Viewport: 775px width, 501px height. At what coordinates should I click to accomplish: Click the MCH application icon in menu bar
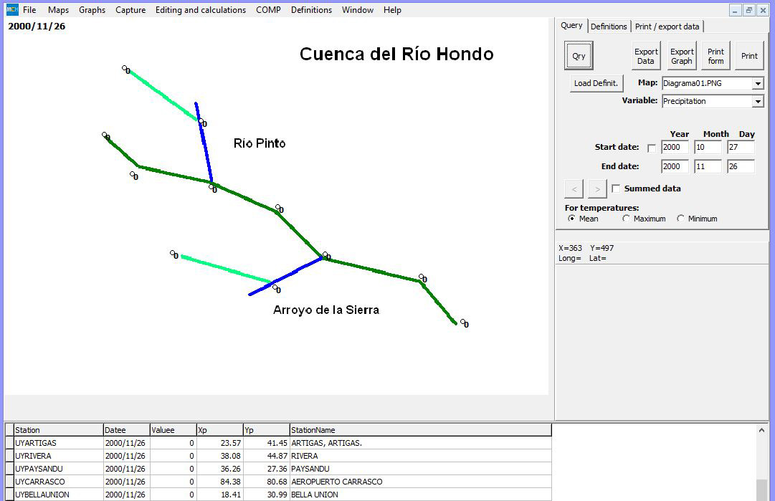[11, 10]
